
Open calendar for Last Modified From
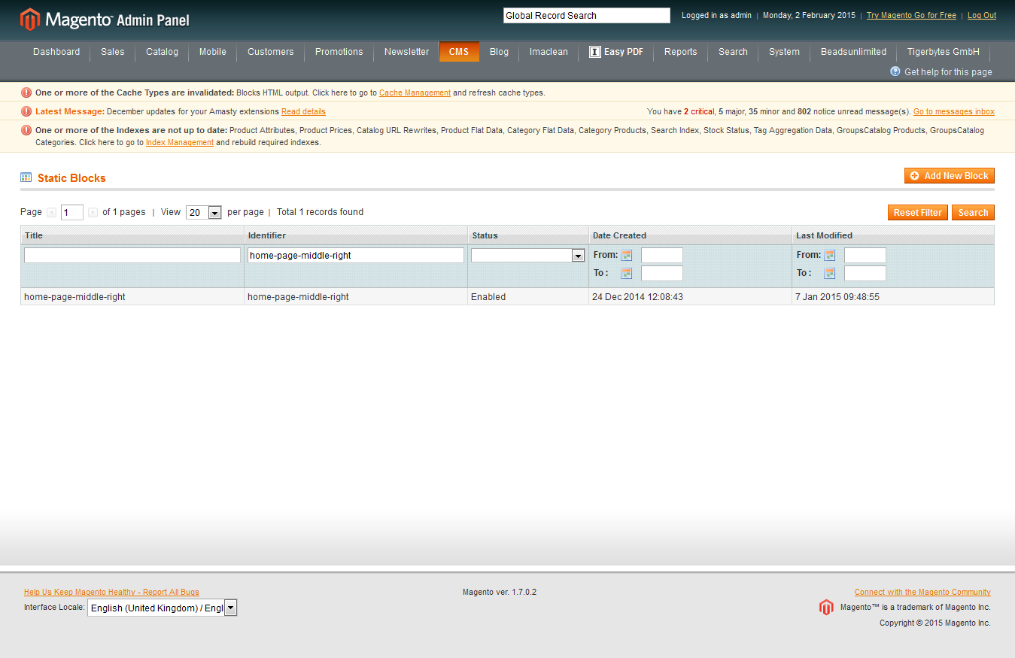pyautogui.click(x=830, y=255)
